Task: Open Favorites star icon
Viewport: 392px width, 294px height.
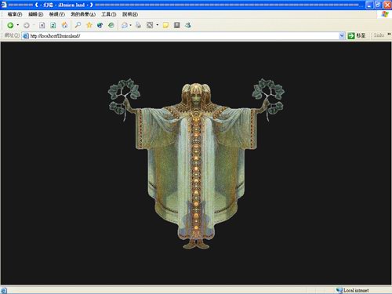Action: [89, 25]
